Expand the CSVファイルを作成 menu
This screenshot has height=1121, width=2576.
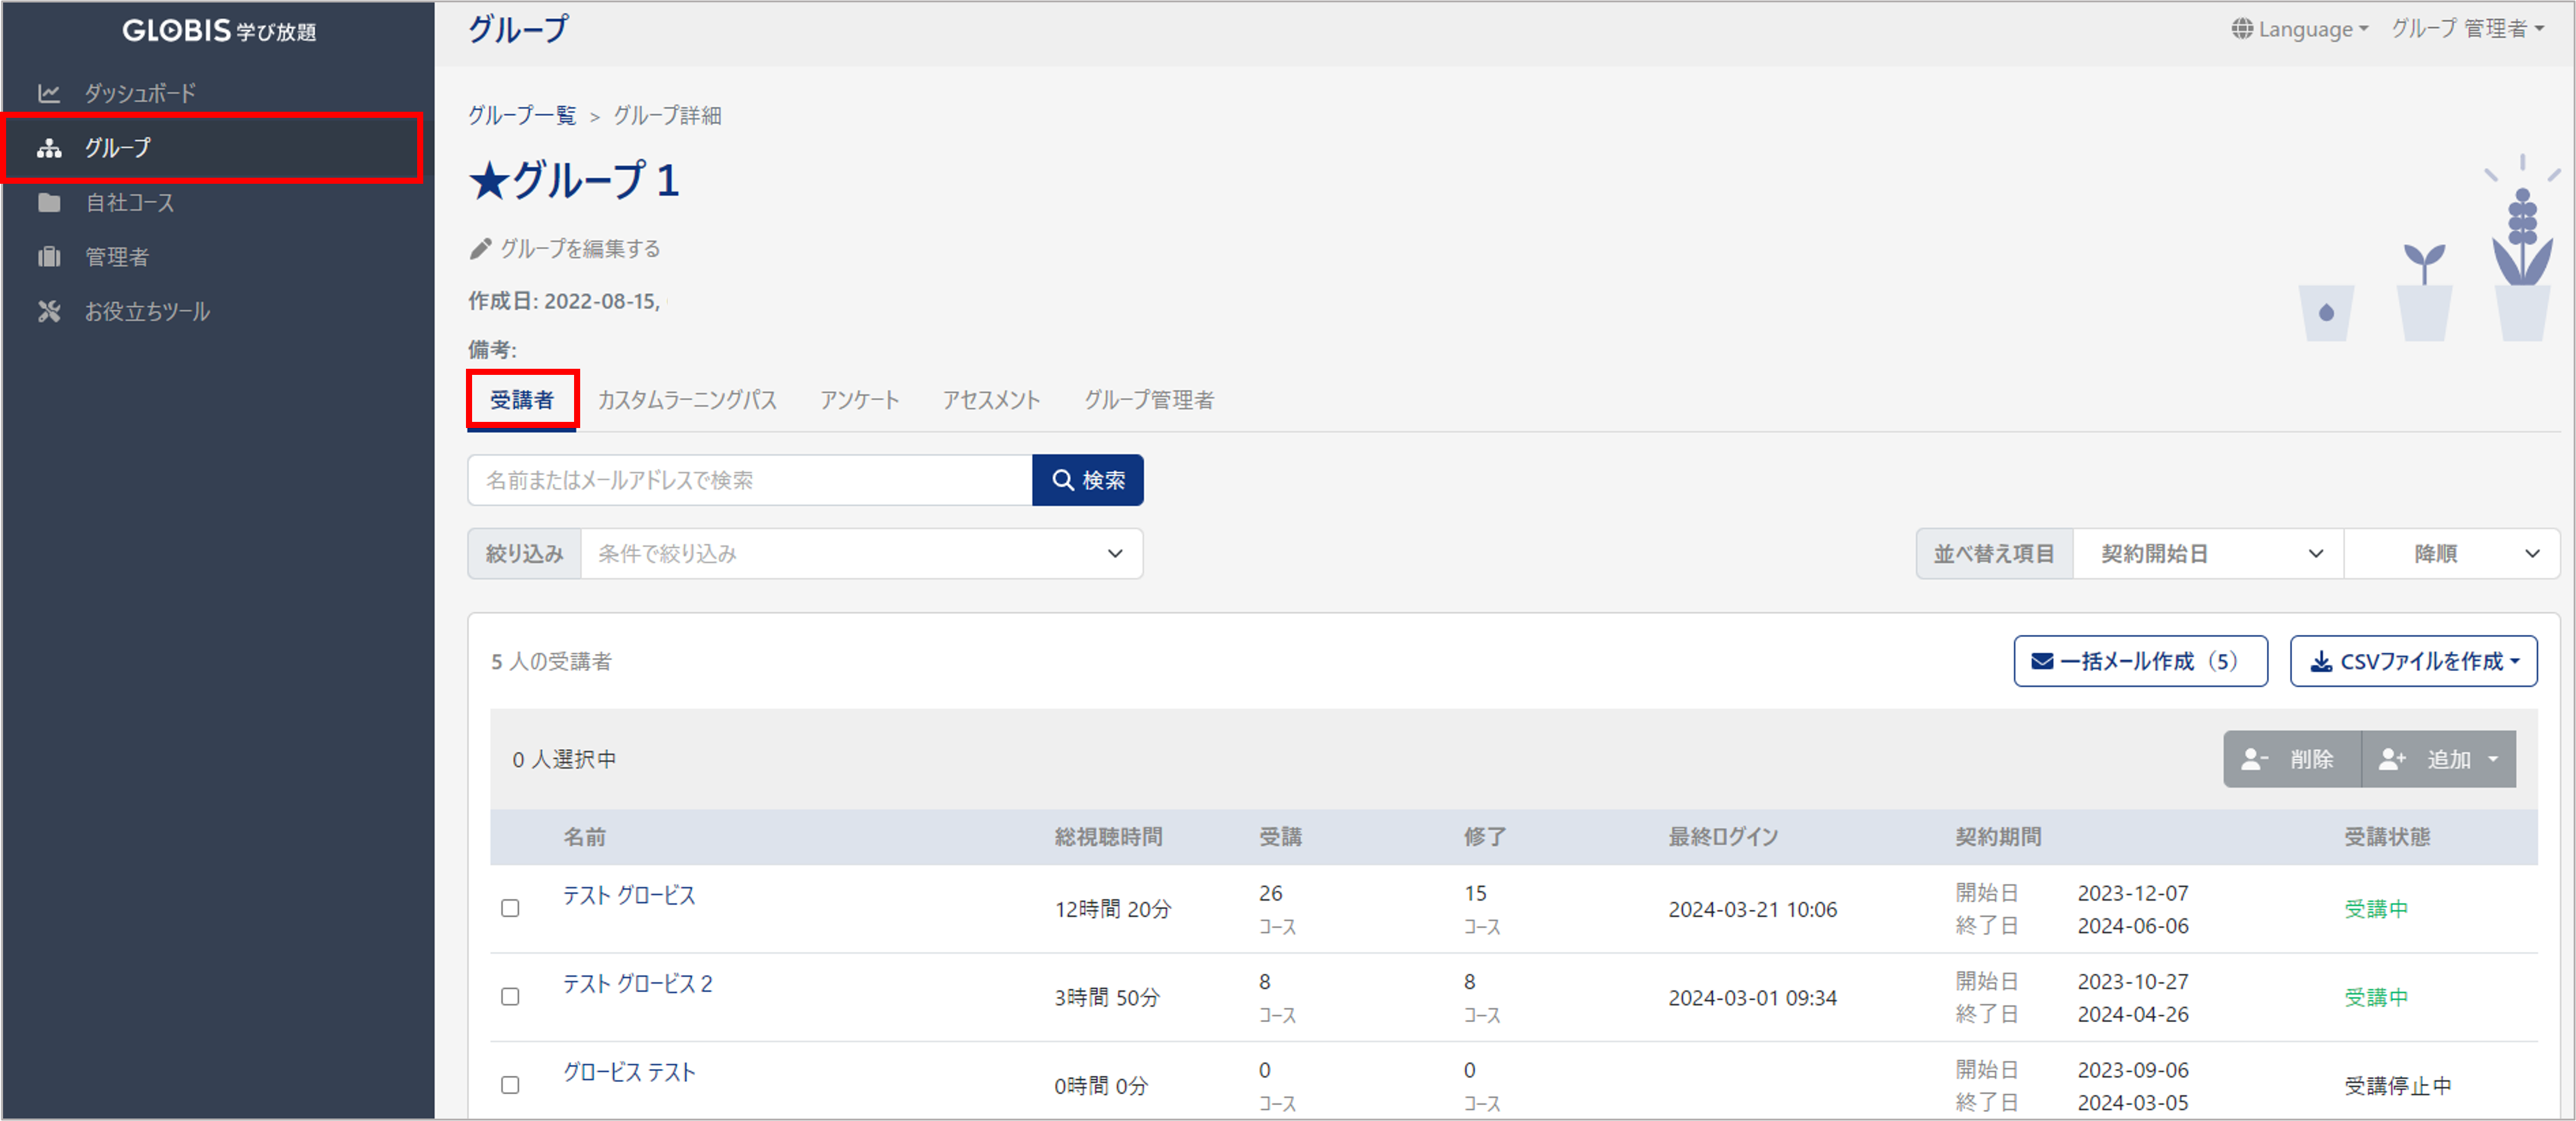click(2413, 661)
